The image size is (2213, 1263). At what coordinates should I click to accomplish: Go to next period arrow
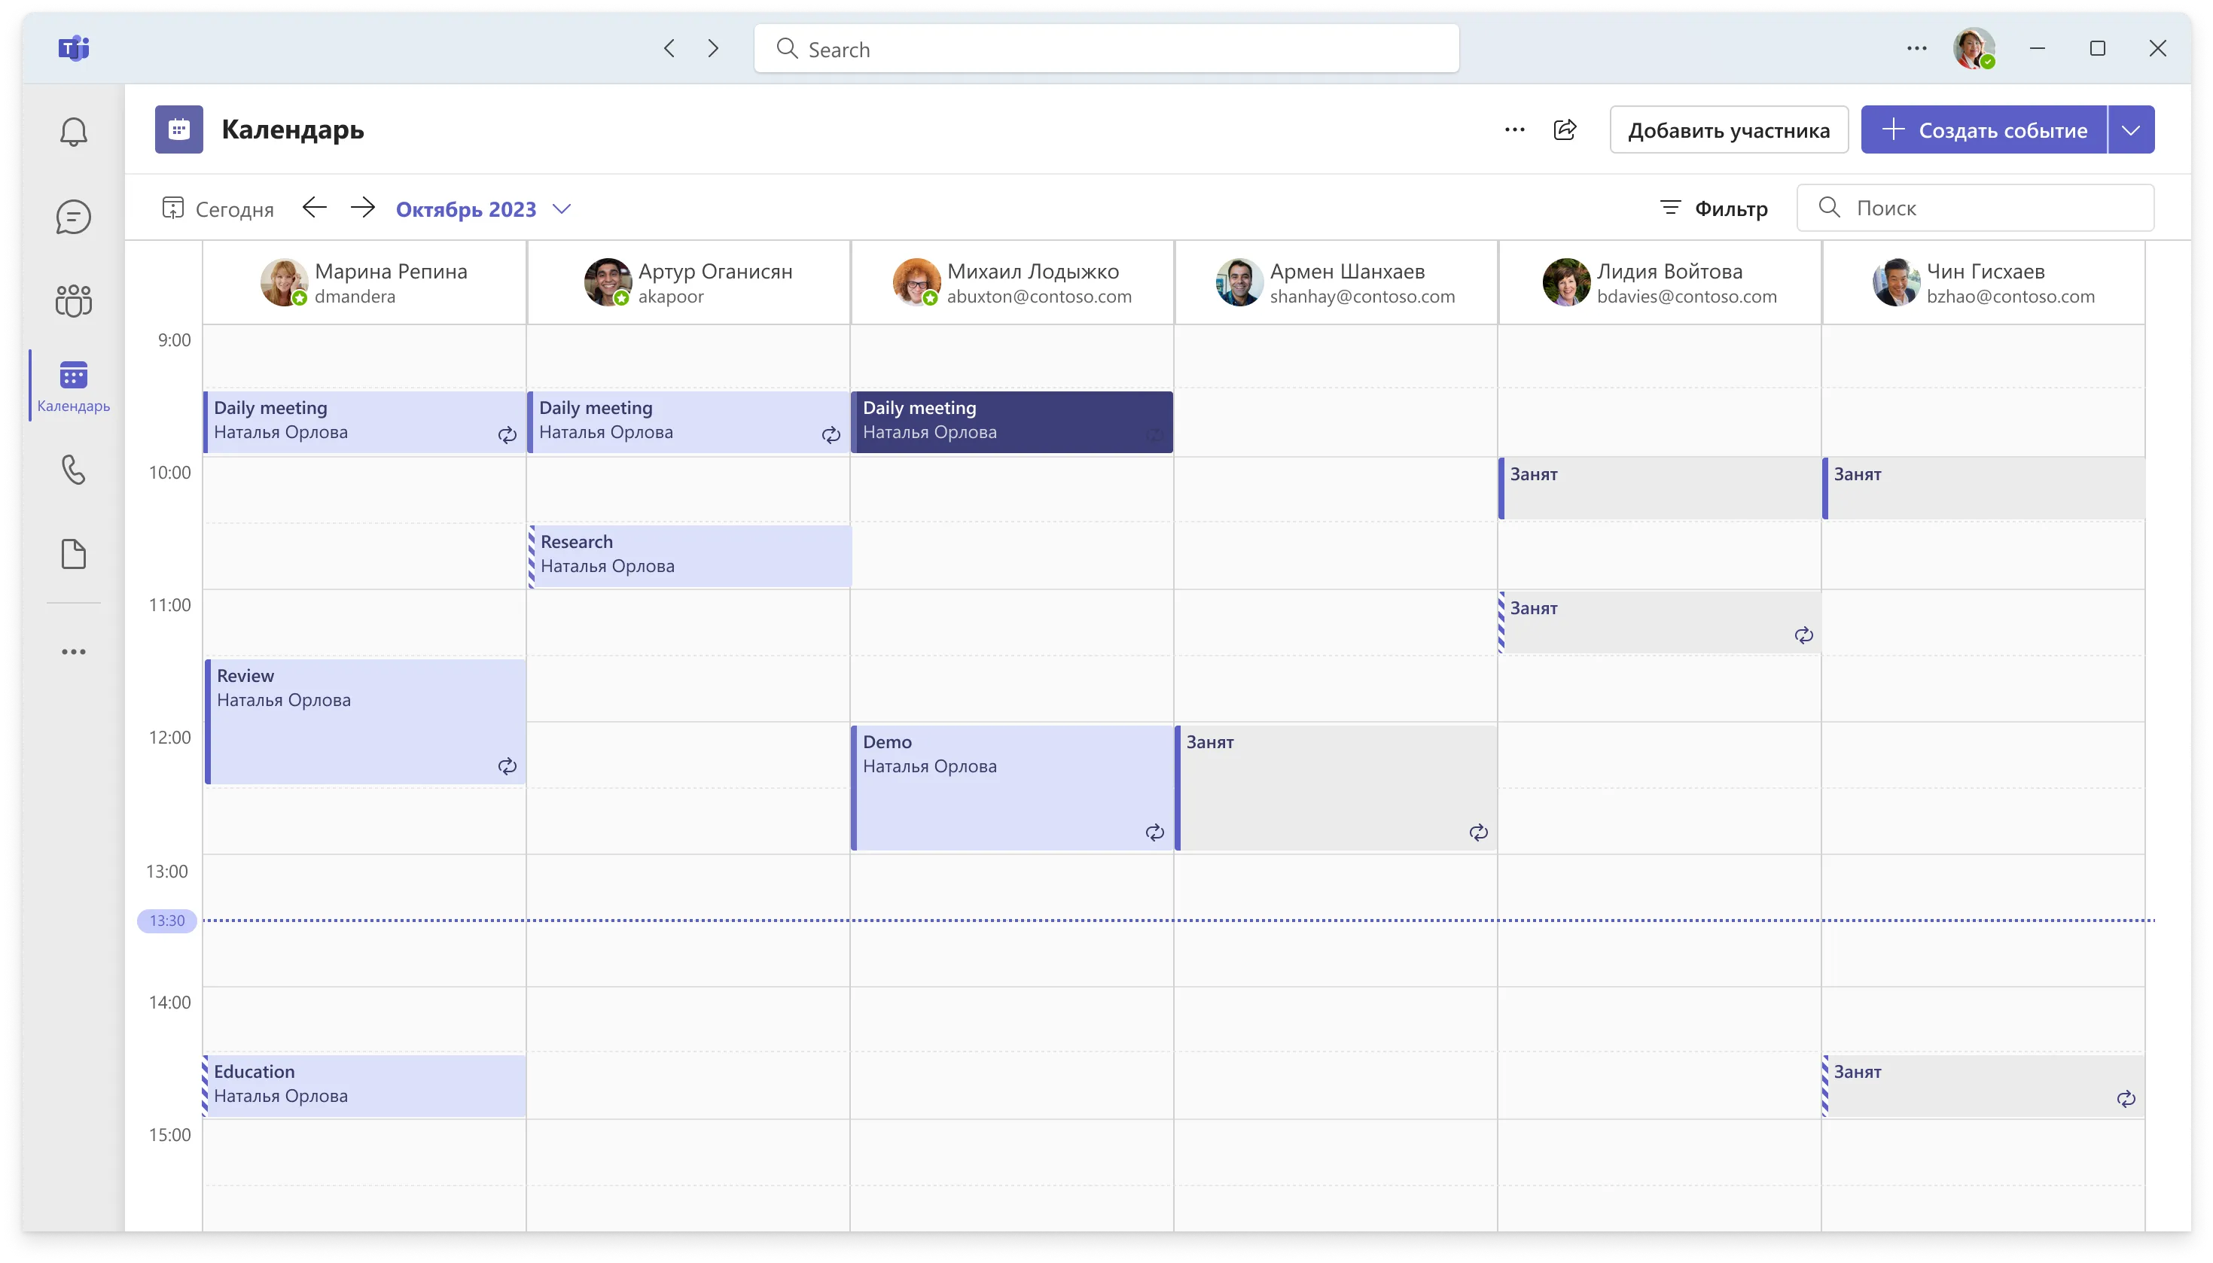pos(363,208)
